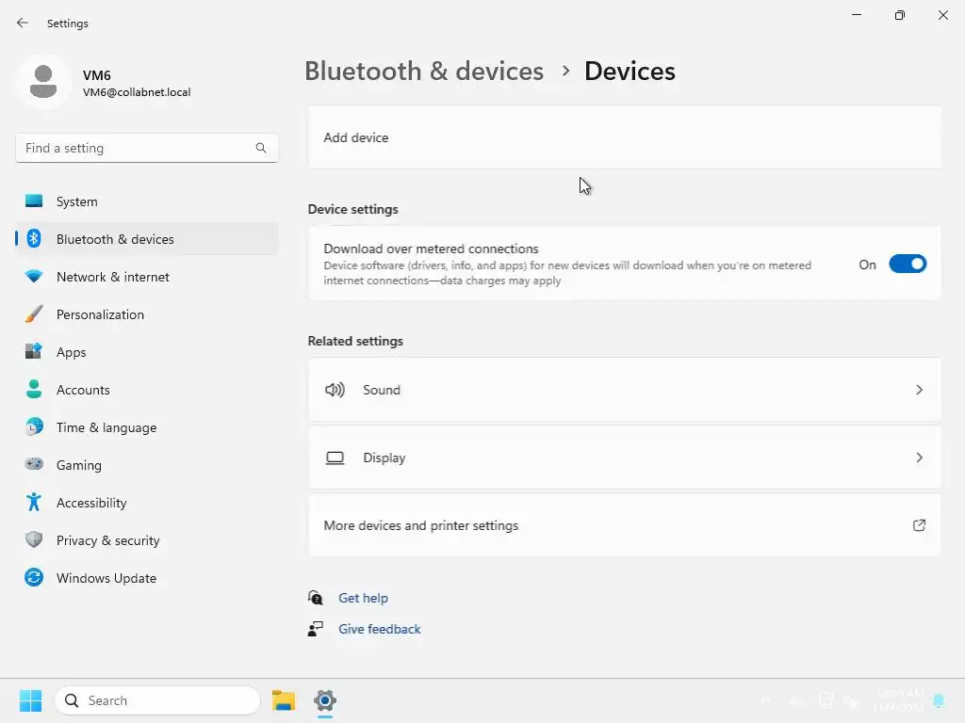Expand the Display settings chevron
The image size is (965, 723).
[919, 458]
